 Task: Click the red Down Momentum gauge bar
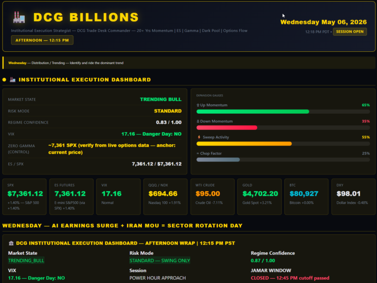(x=227, y=128)
